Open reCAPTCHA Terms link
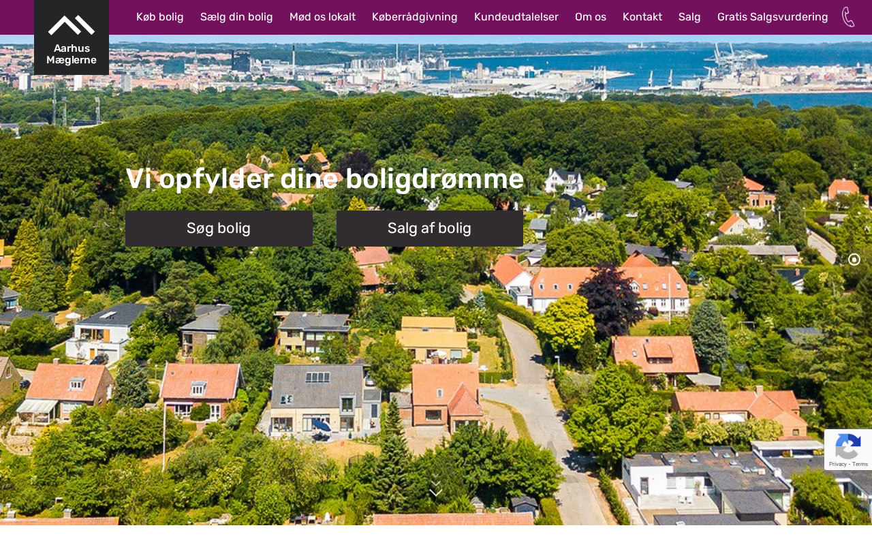The image size is (872, 545). point(860,464)
